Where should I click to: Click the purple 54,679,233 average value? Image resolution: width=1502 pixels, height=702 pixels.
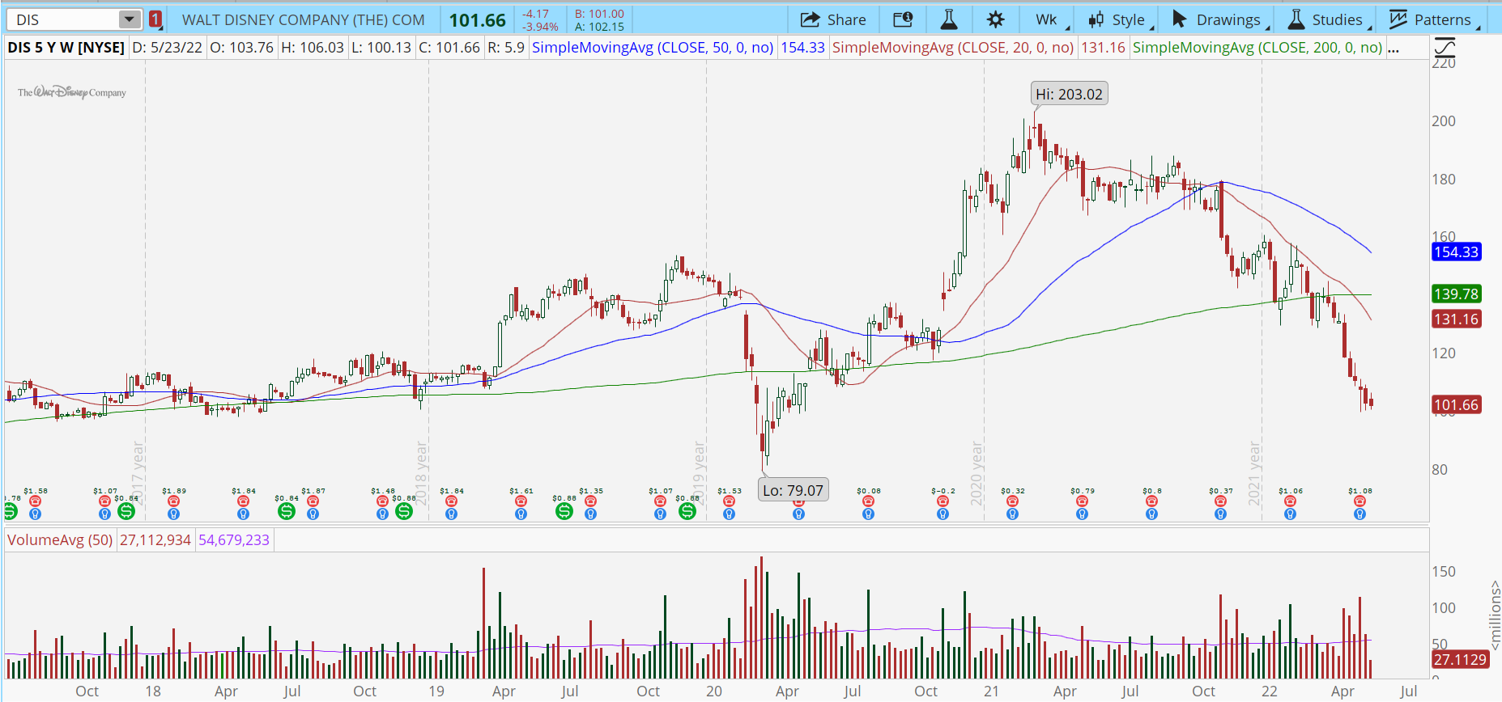point(234,539)
